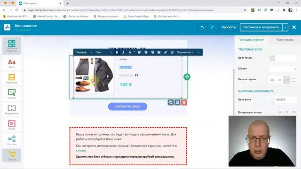Save the selected block with second icon

[177, 102]
